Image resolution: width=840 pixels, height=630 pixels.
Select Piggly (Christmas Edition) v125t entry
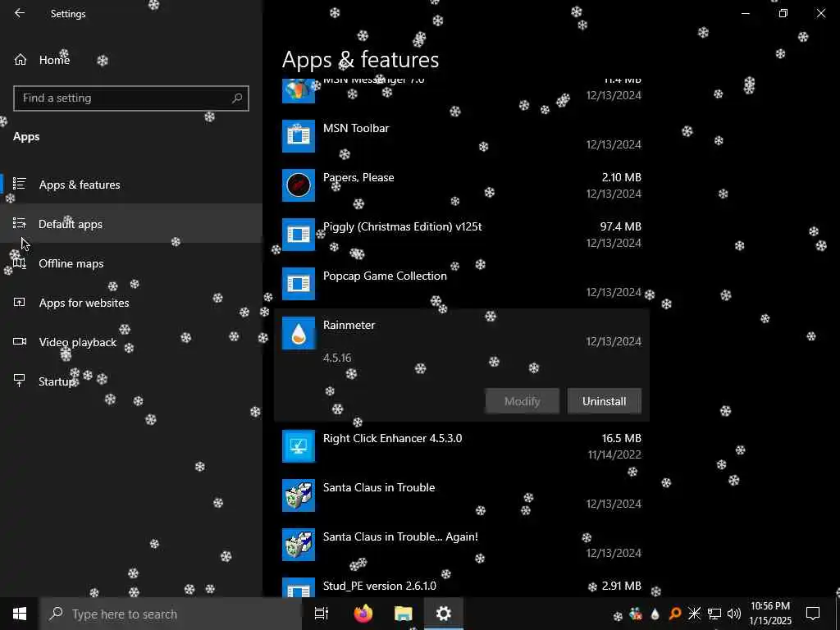coord(461,235)
